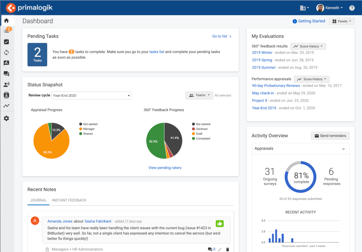
Task: Open the Review cycle Year-End 2020 dropdown
Action: (x=91, y=95)
